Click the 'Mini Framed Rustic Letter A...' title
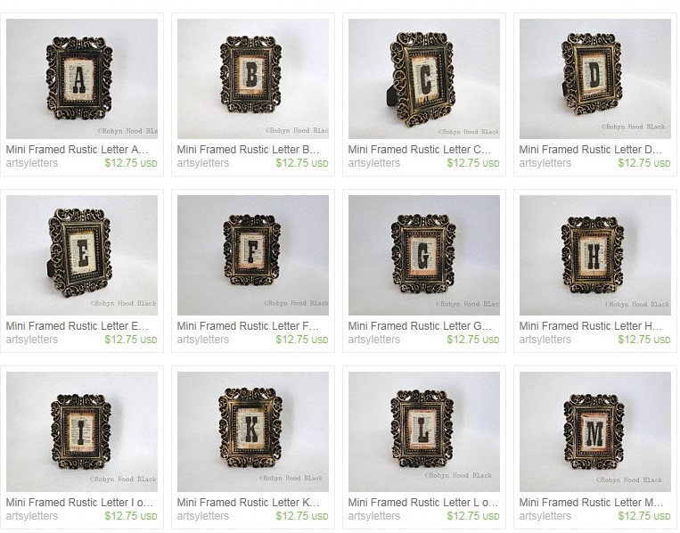 78,150
